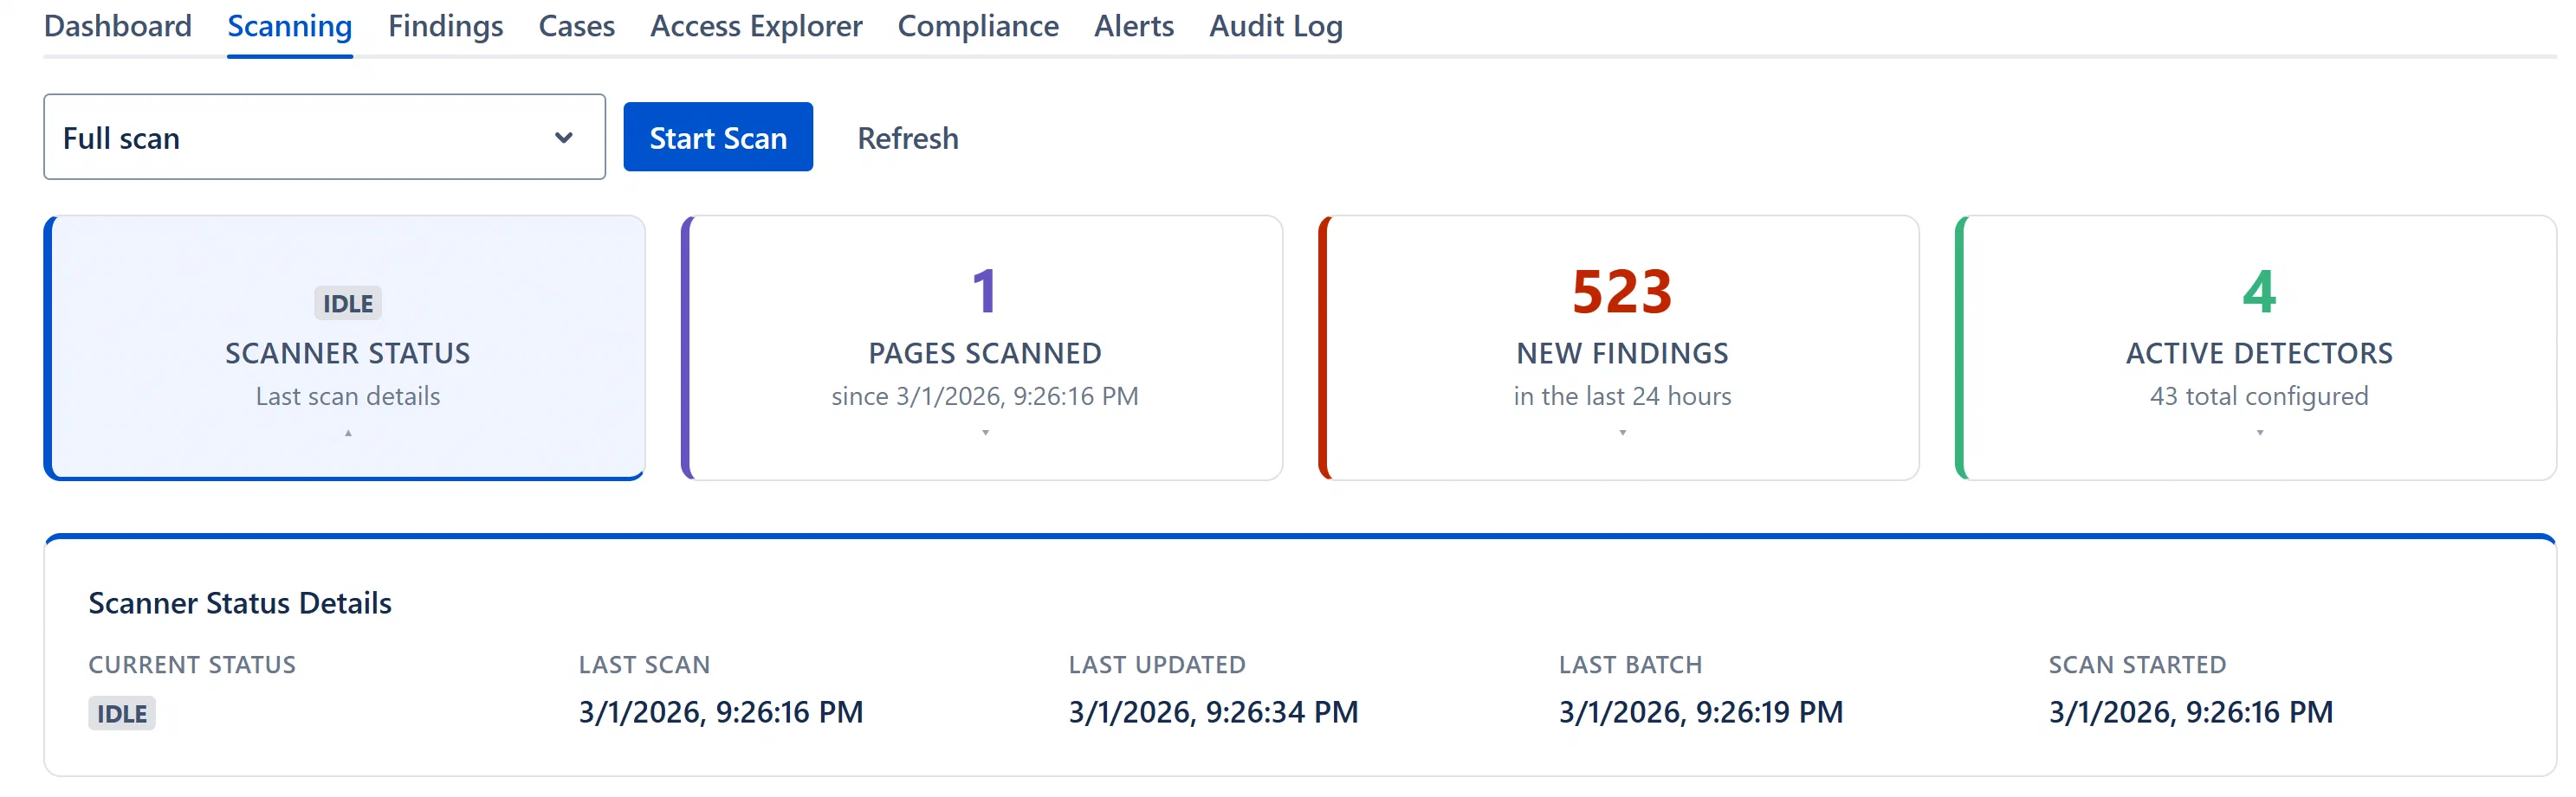
Task: Click the scan type dropdown chevron
Action: pyautogui.click(x=564, y=138)
